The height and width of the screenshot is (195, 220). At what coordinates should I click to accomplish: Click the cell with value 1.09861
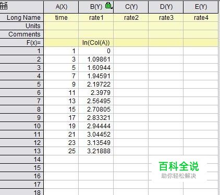(96, 59)
